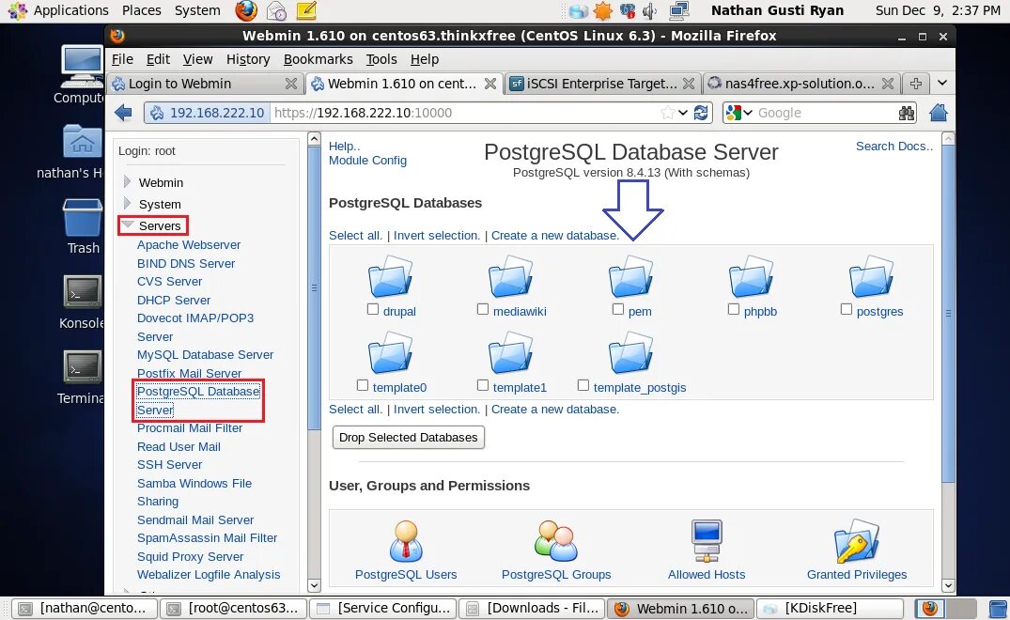Viewport: 1010px width, 620px height.
Task: Open the network connection panel icon
Action: tap(679, 11)
